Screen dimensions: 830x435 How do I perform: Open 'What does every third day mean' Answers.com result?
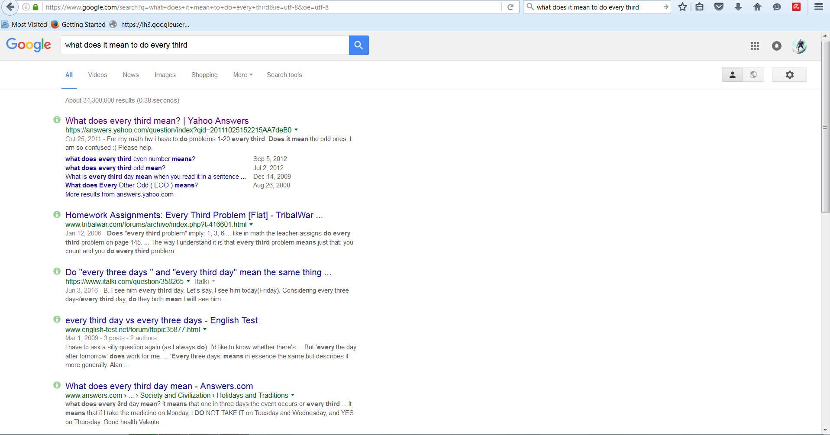coord(159,386)
